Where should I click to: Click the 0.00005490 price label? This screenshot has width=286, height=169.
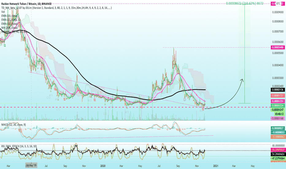[278, 48]
